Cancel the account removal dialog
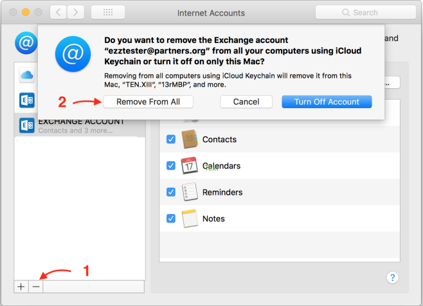Image resolution: width=423 pixels, height=306 pixels. [246, 102]
